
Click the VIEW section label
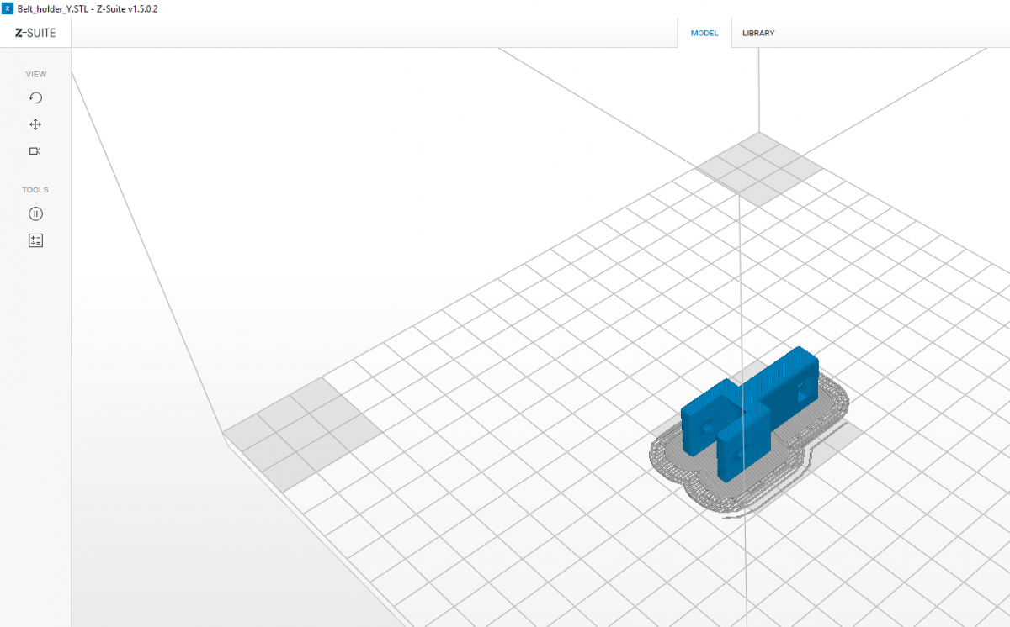click(x=36, y=74)
